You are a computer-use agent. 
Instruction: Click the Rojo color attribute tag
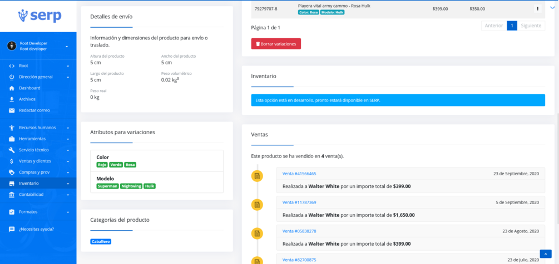click(102, 165)
